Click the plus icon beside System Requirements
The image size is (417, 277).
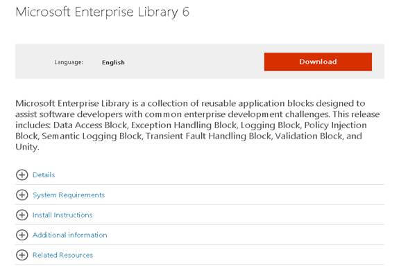22,195
